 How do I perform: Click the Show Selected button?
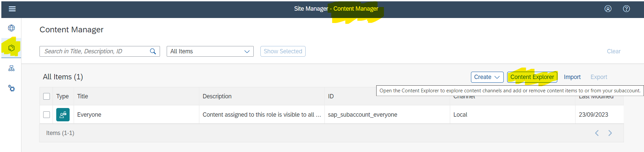(283, 51)
